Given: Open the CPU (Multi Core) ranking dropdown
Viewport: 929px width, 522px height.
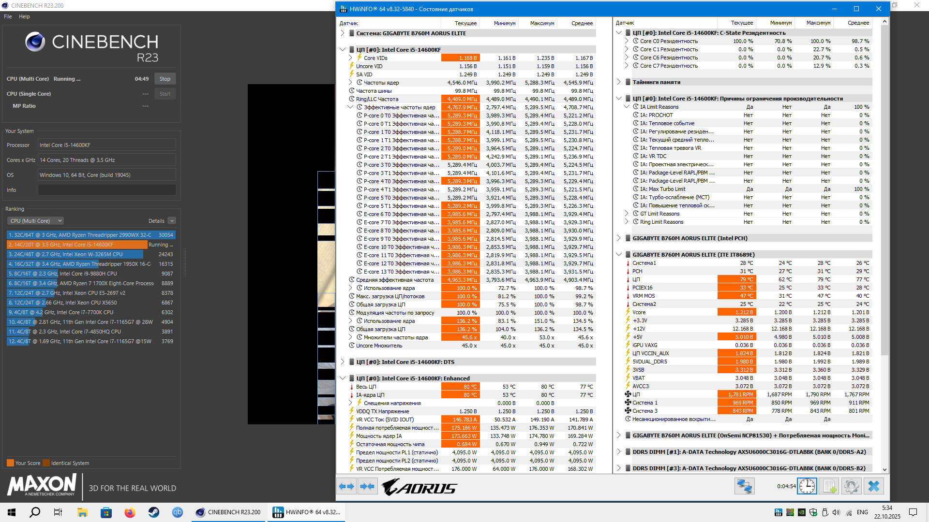Looking at the screenshot, I should (x=35, y=221).
